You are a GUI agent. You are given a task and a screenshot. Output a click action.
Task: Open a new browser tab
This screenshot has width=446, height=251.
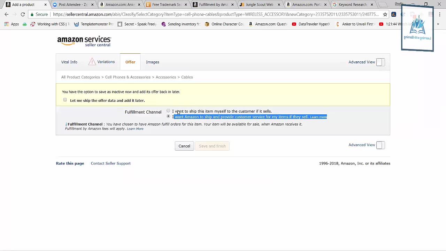tap(383, 5)
